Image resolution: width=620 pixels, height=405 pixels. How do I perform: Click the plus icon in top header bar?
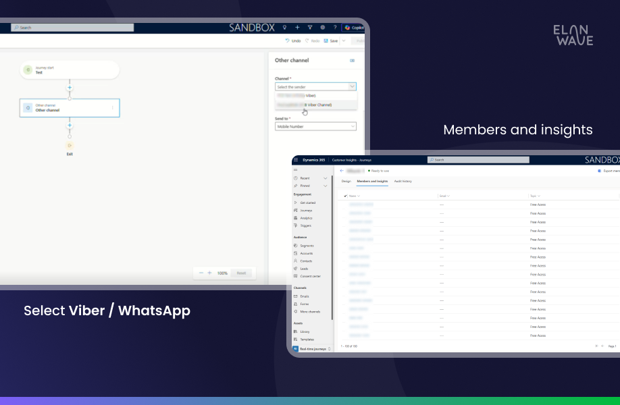click(297, 28)
